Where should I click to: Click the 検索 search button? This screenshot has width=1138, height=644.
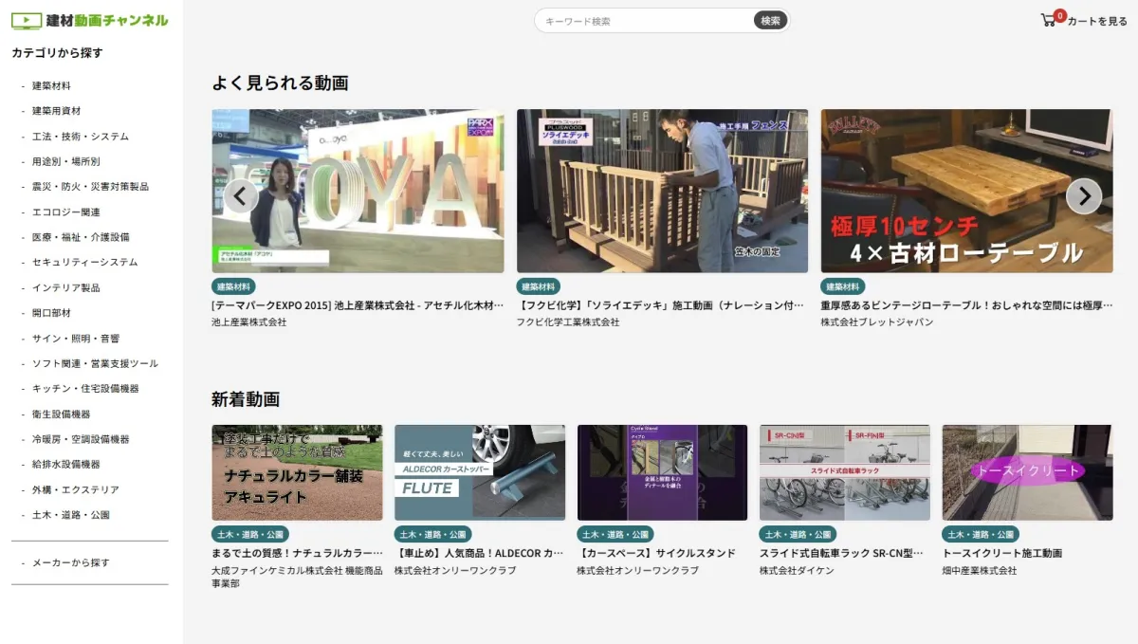coord(770,21)
